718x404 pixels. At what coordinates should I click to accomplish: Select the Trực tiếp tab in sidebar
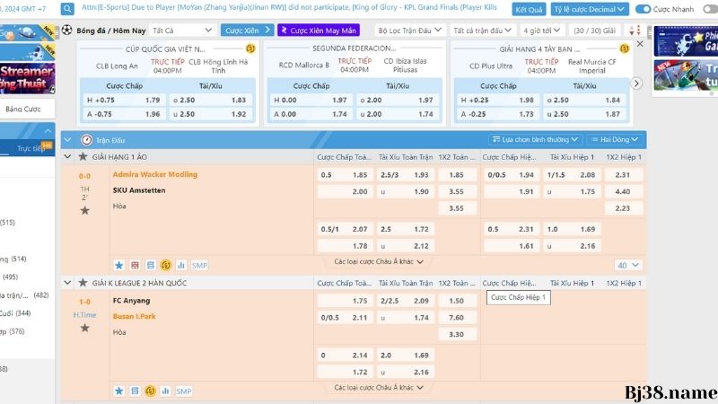(x=31, y=147)
